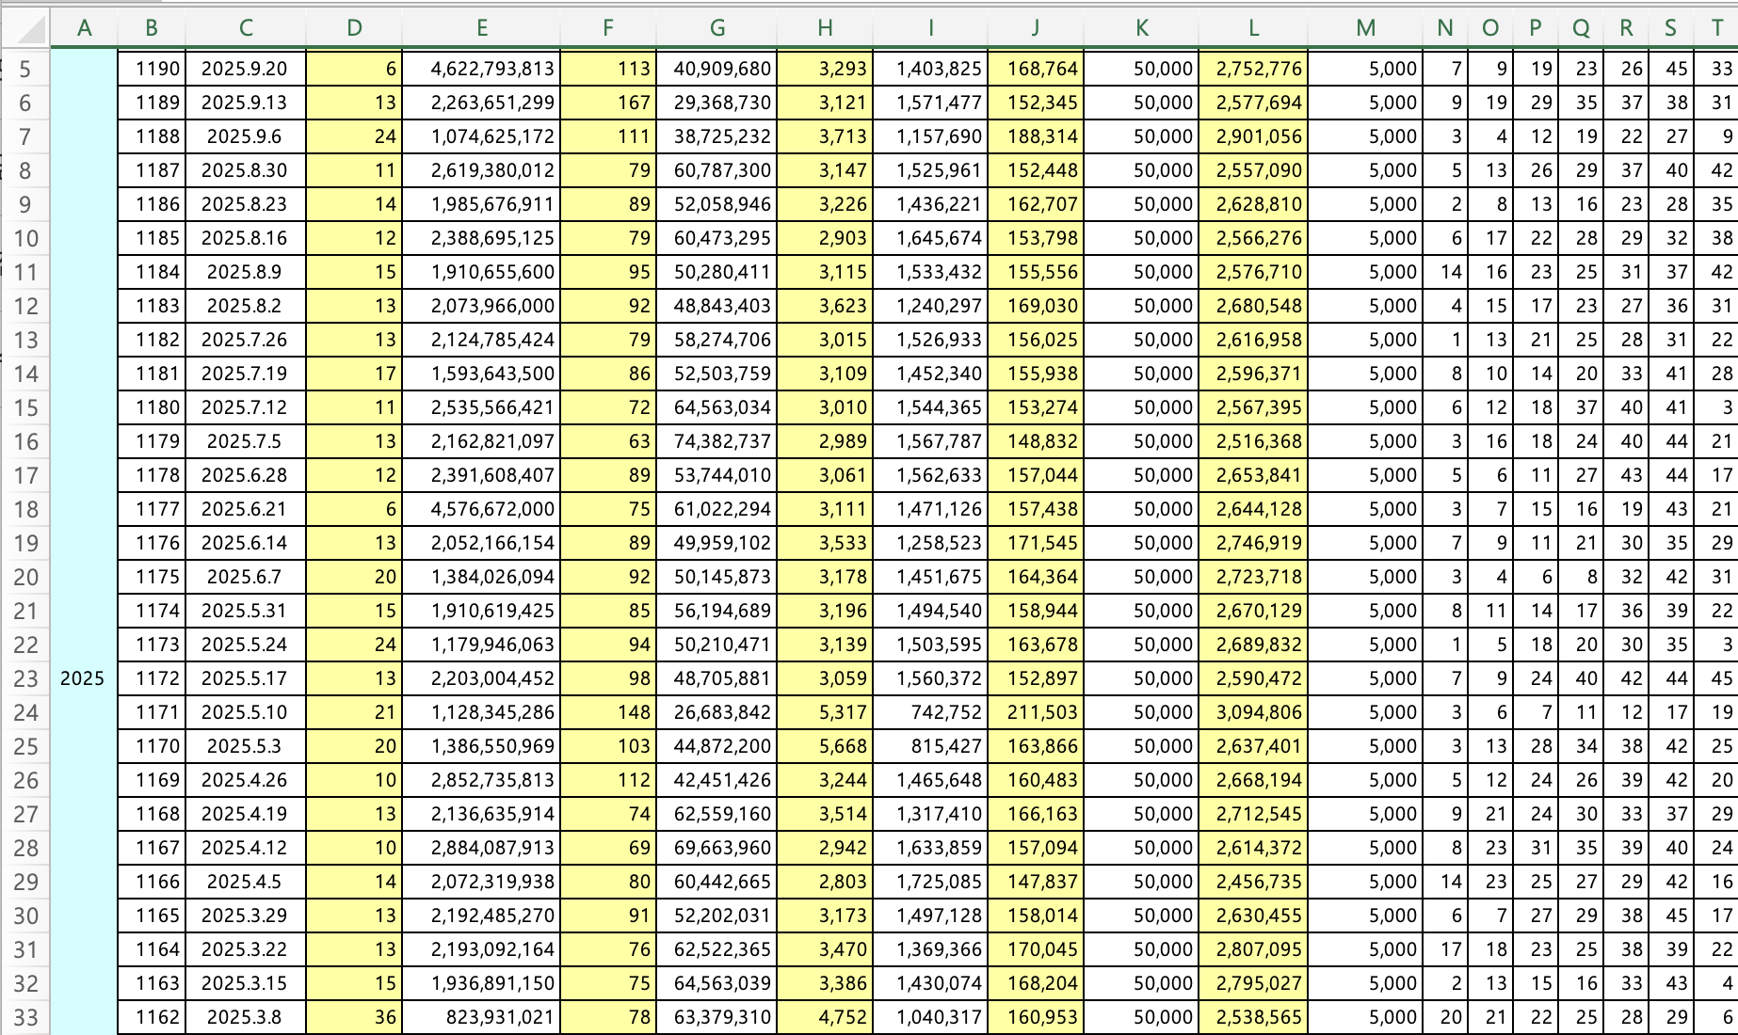Click cell 823,931,021
Image resolution: width=1738 pixels, height=1035 pixels.
(x=481, y=1017)
